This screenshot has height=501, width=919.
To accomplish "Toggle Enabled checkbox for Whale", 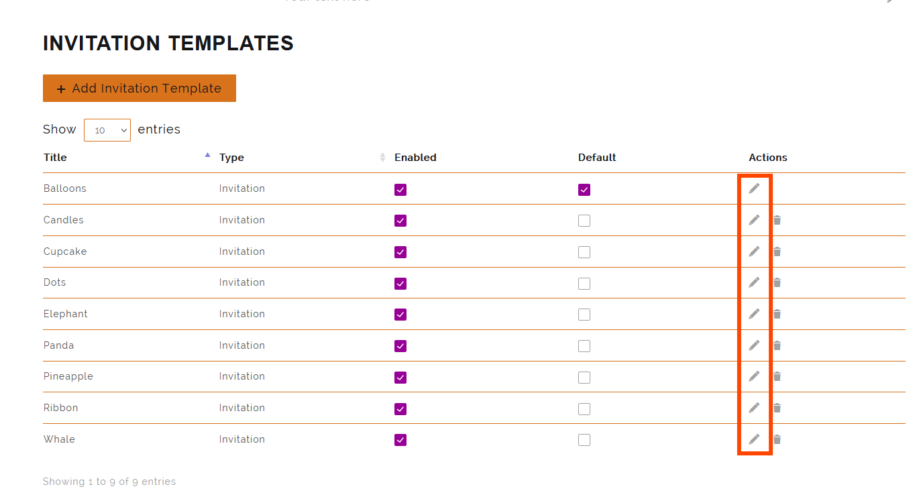I will (x=400, y=440).
